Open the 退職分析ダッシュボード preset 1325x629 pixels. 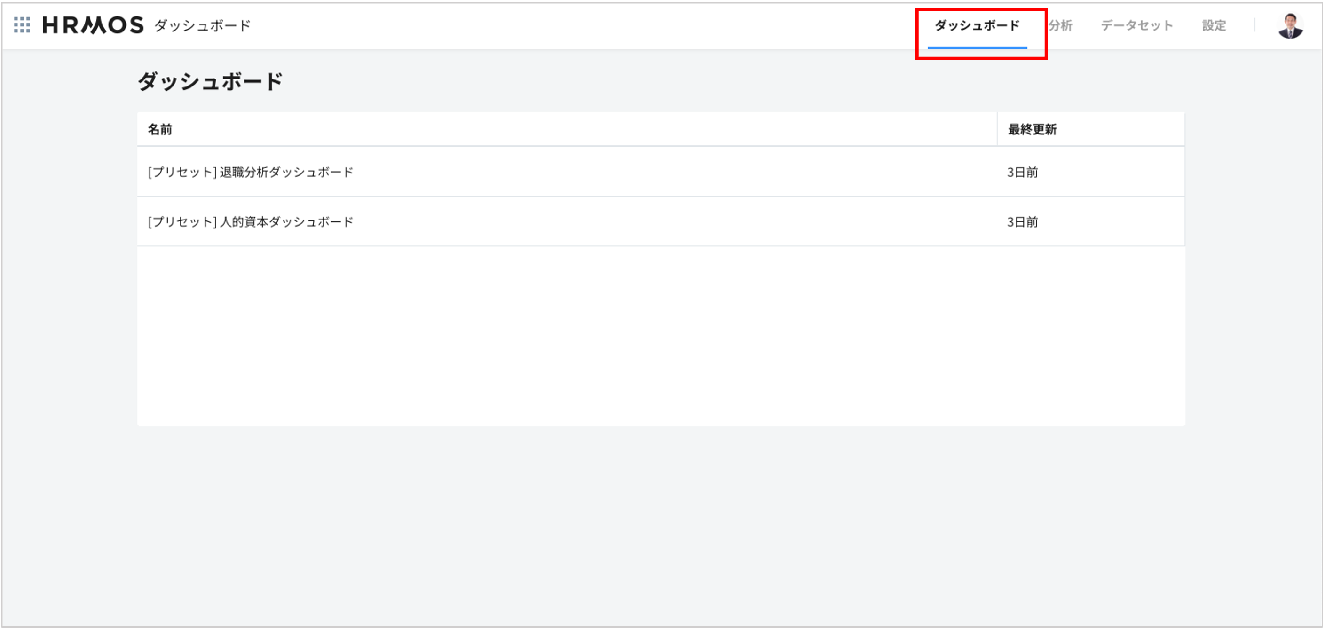(x=286, y=172)
